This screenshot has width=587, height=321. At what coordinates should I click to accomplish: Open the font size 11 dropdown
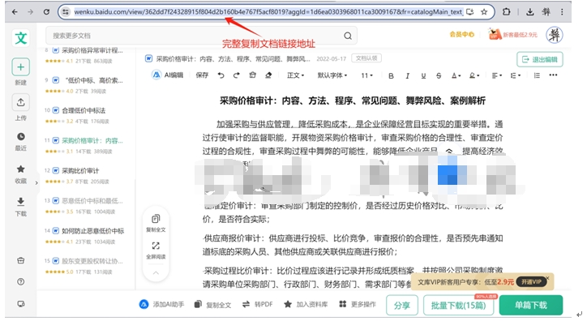click(366, 75)
